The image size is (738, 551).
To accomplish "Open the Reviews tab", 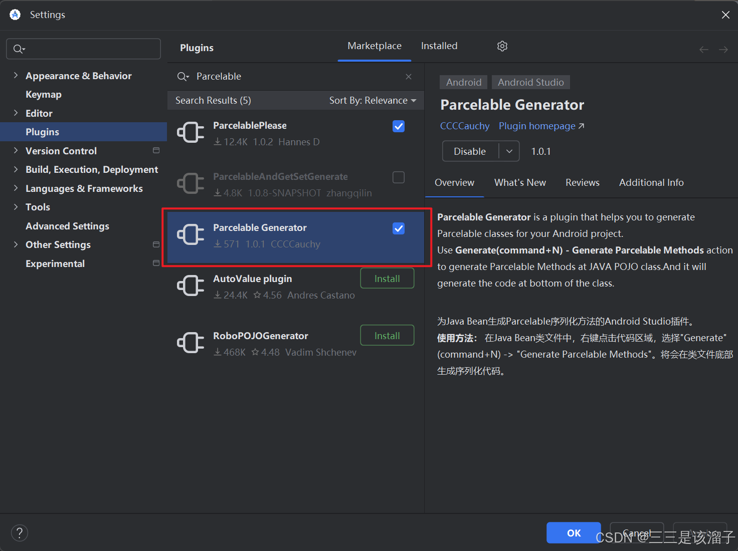I will (583, 183).
